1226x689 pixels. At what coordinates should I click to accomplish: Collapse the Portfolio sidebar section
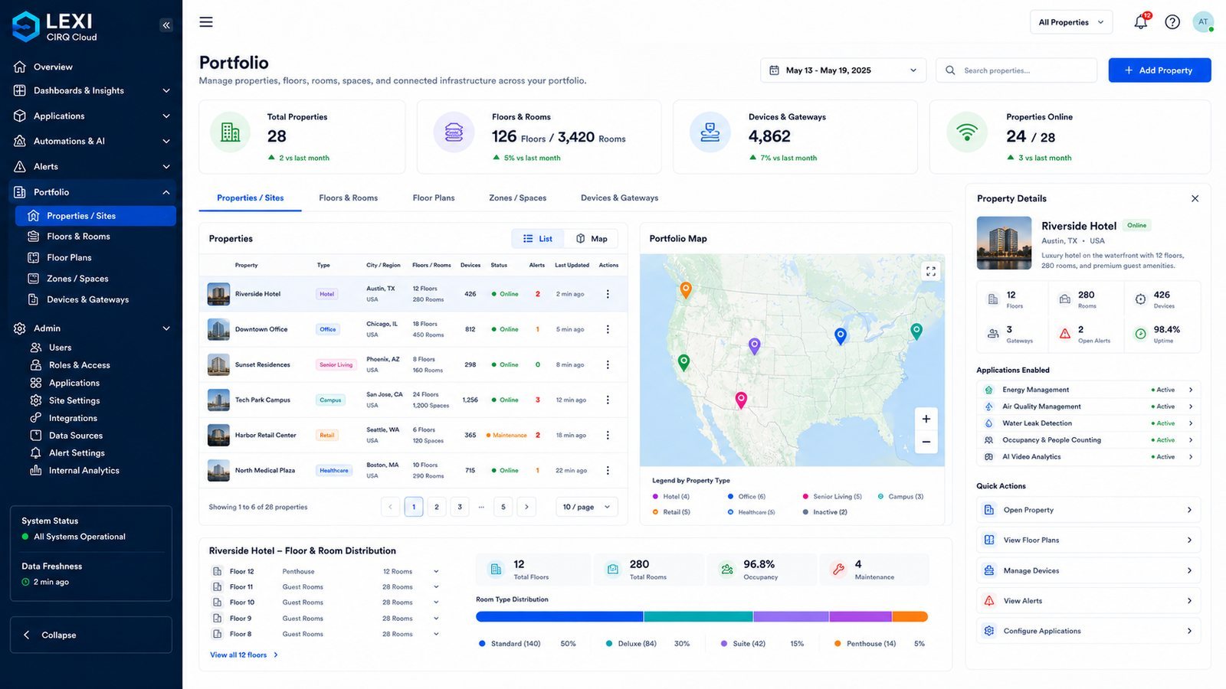click(x=92, y=192)
